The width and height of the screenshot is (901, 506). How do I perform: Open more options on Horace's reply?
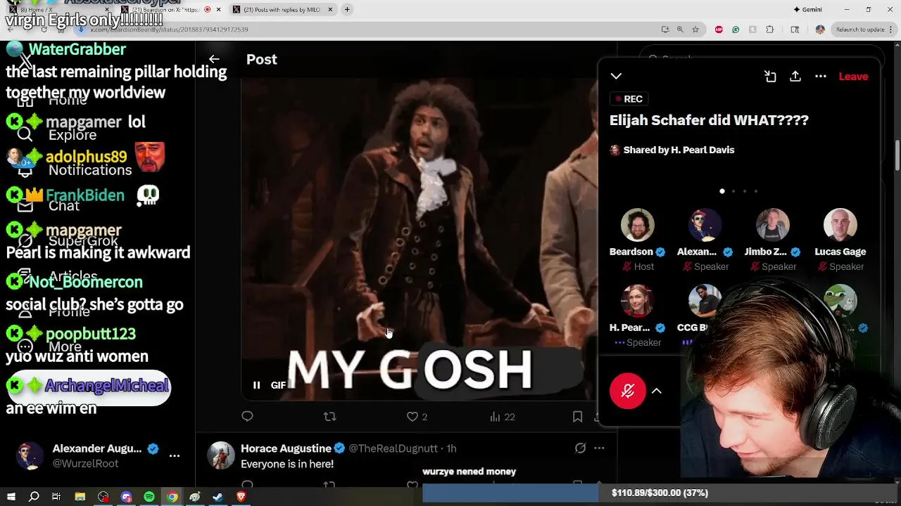(599, 448)
